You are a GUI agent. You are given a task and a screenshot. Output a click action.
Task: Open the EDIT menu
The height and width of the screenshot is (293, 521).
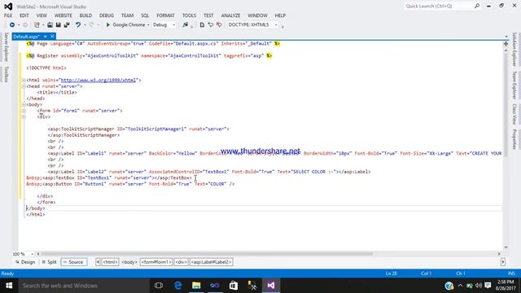point(24,15)
